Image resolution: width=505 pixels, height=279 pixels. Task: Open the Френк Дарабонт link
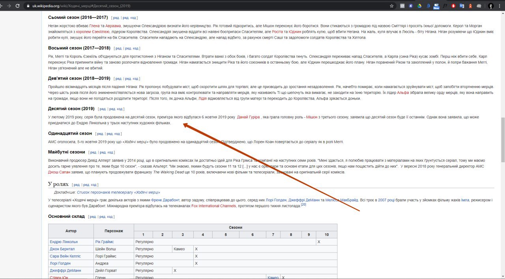point(165,200)
